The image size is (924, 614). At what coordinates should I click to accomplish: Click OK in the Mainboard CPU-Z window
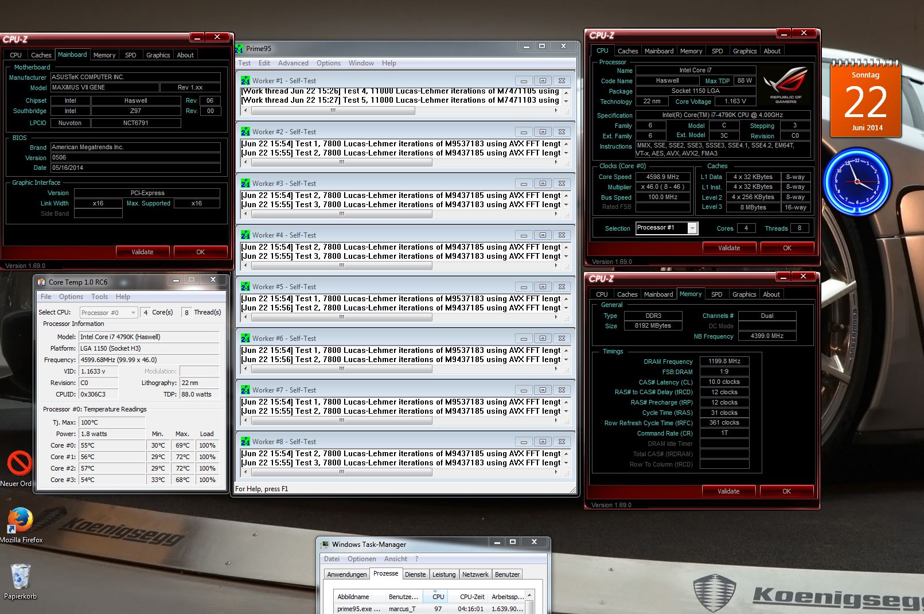[200, 252]
